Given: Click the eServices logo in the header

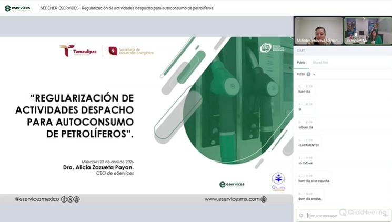Looking at the screenshot, I should 17,8.
